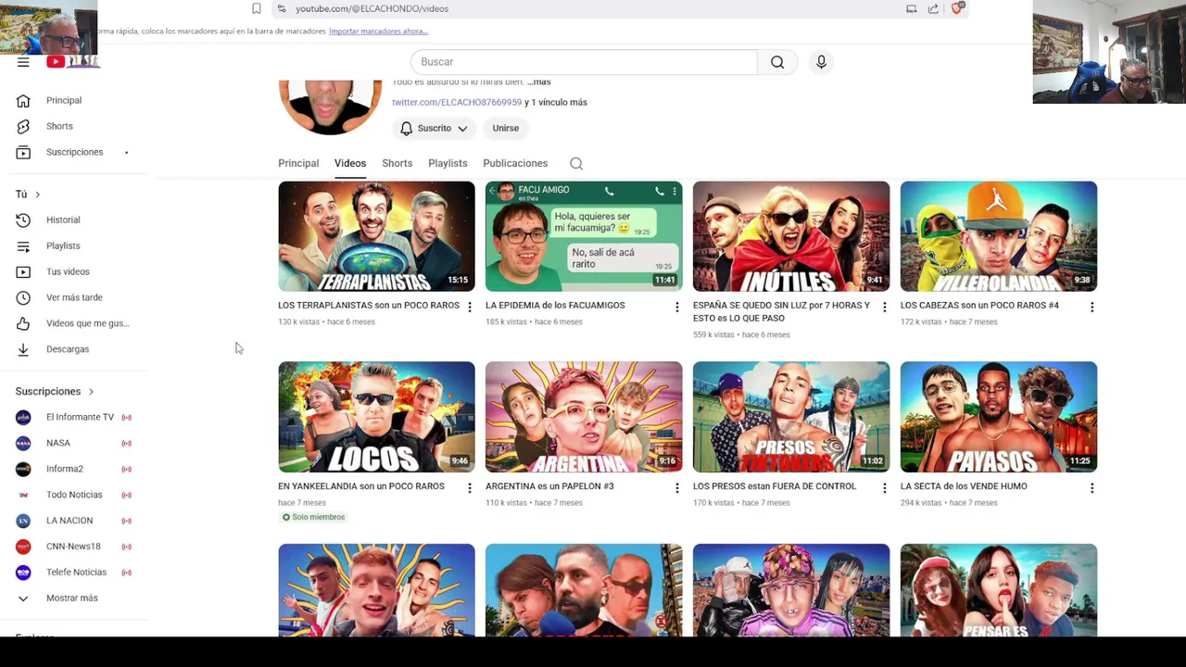
Task: Open the VILLEROLANDIA video thumbnail
Action: click(999, 236)
